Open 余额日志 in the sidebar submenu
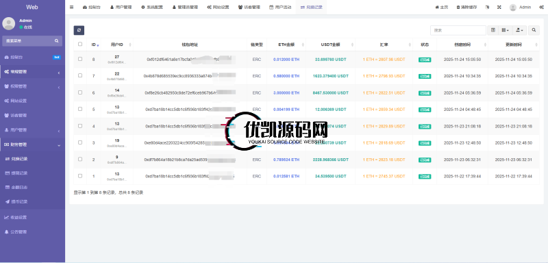 pos(32,188)
